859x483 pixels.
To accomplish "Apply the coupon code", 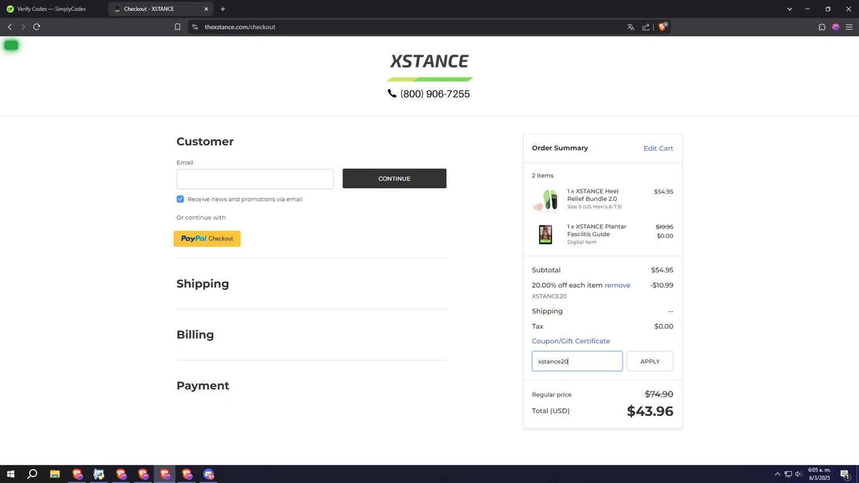I will coord(650,361).
